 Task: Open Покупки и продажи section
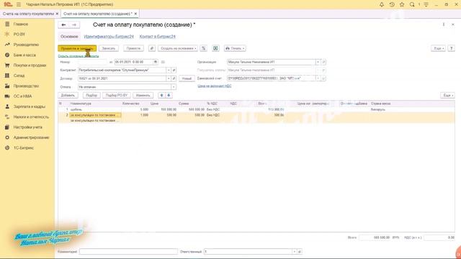30,65
